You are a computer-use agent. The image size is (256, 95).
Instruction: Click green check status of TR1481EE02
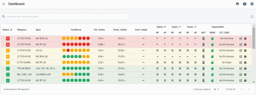point(8,69)
